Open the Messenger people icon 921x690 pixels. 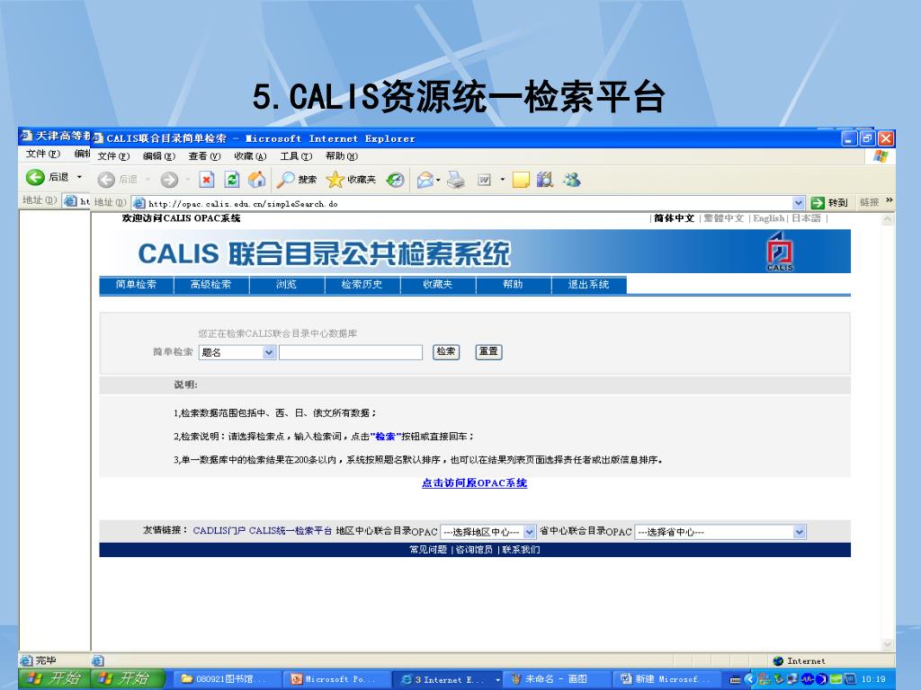571,180
